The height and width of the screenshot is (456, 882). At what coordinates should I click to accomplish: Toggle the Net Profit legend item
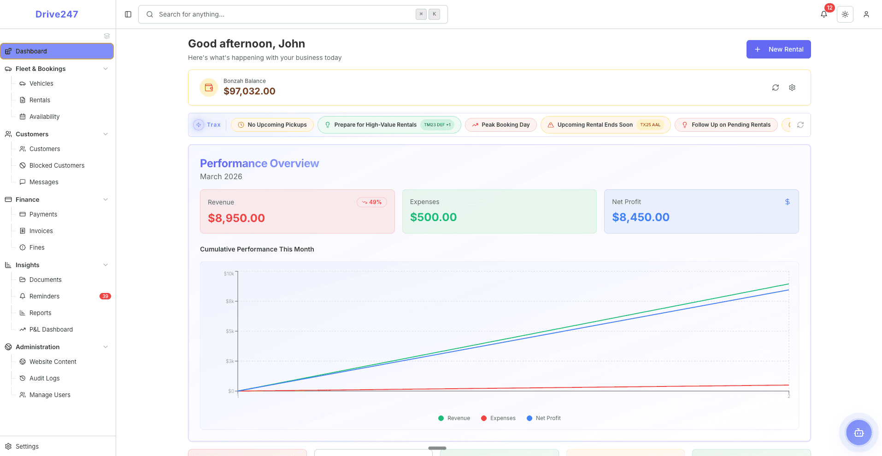[x=544, y=418]
